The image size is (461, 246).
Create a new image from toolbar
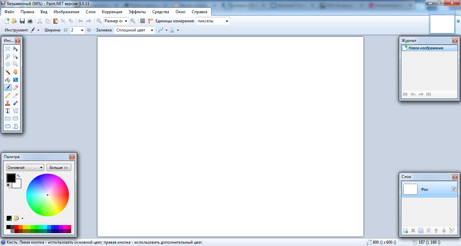[x=7, y=21]
